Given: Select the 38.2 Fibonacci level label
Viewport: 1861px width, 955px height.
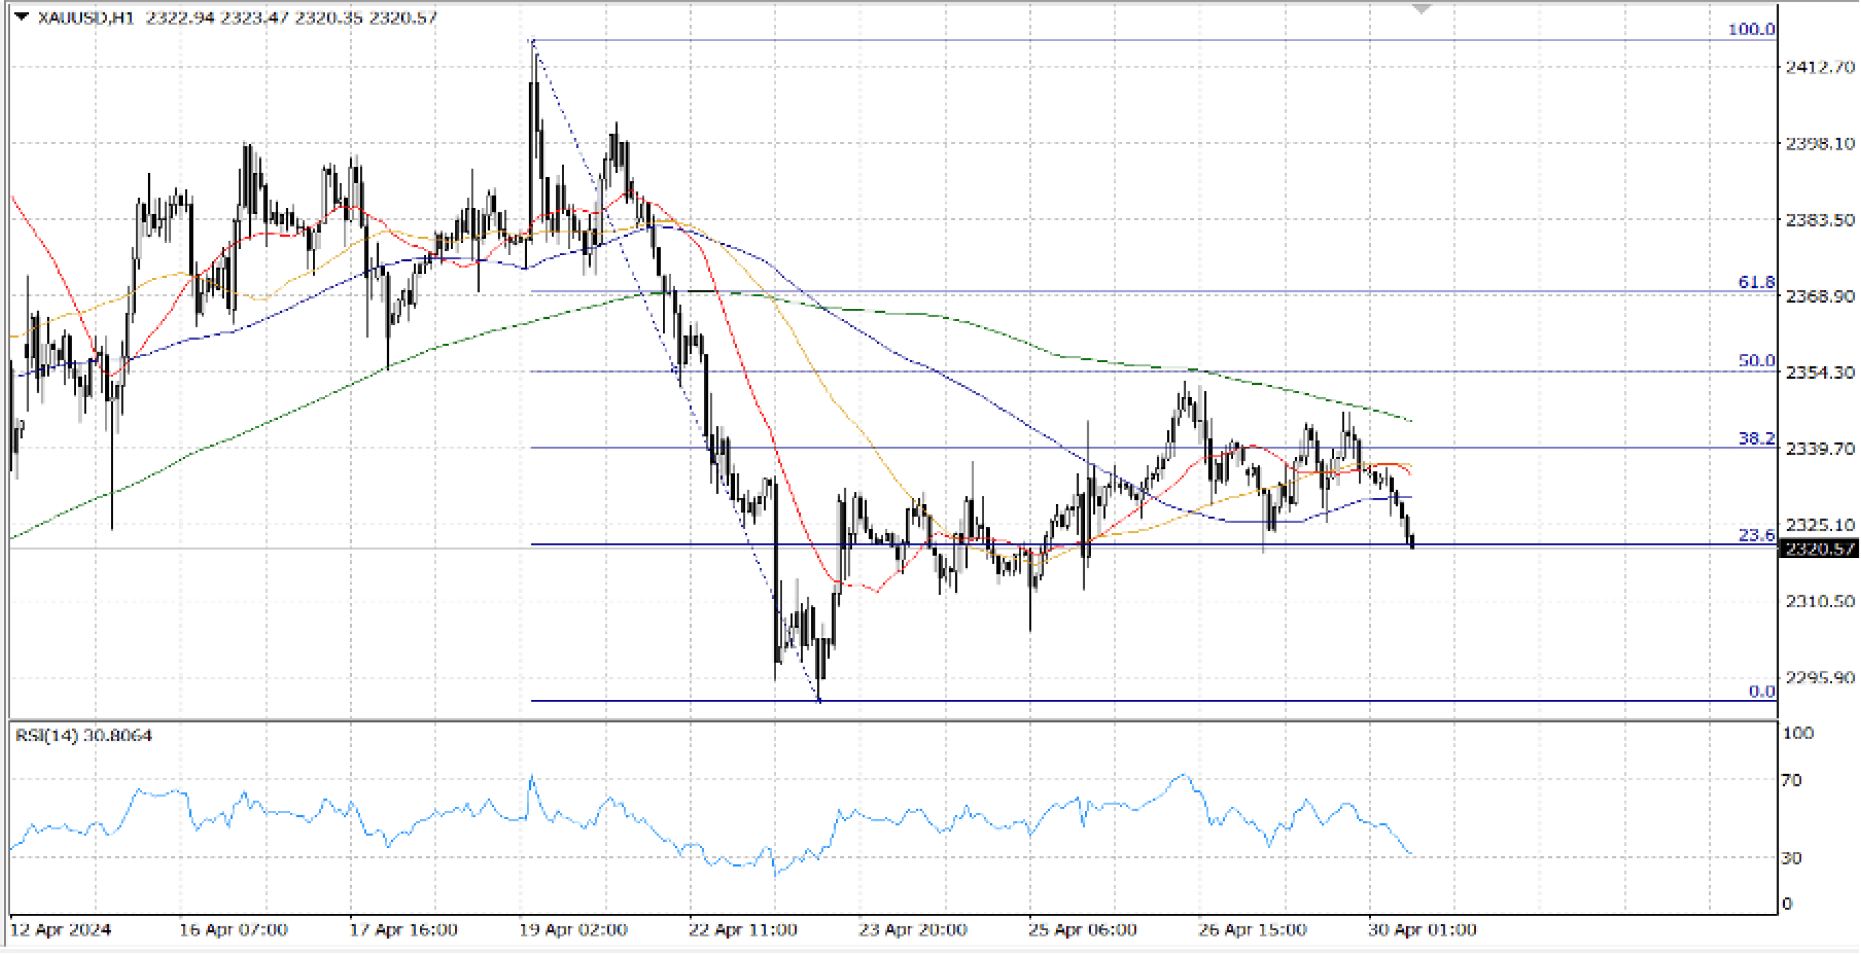Looking at the screenshot, I should coord(1756,438).
